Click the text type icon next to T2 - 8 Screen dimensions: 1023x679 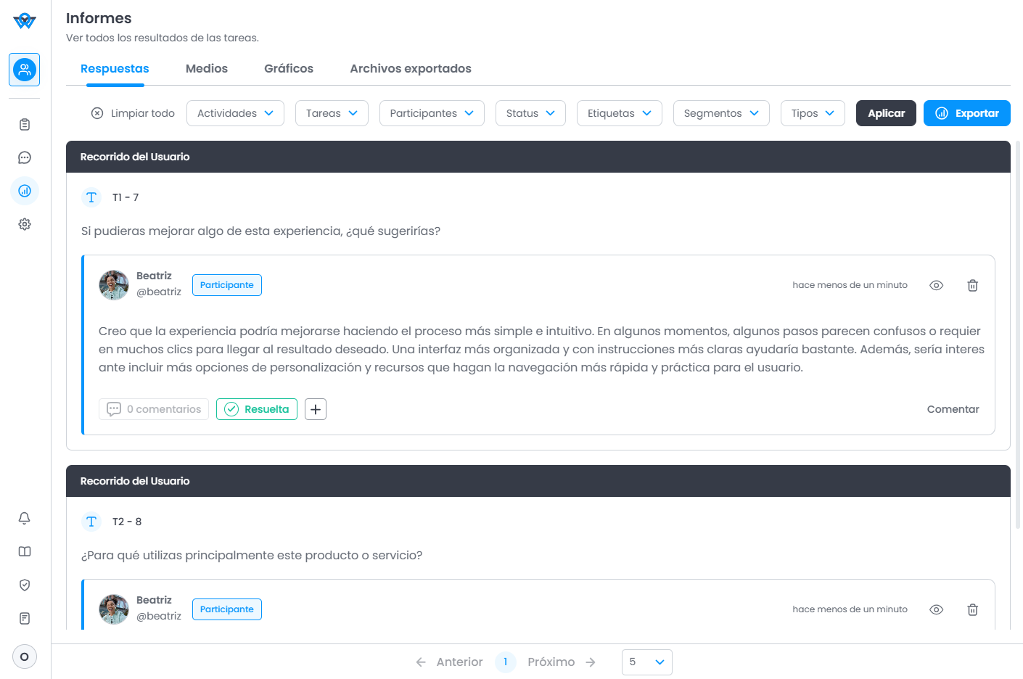point(91,522)
